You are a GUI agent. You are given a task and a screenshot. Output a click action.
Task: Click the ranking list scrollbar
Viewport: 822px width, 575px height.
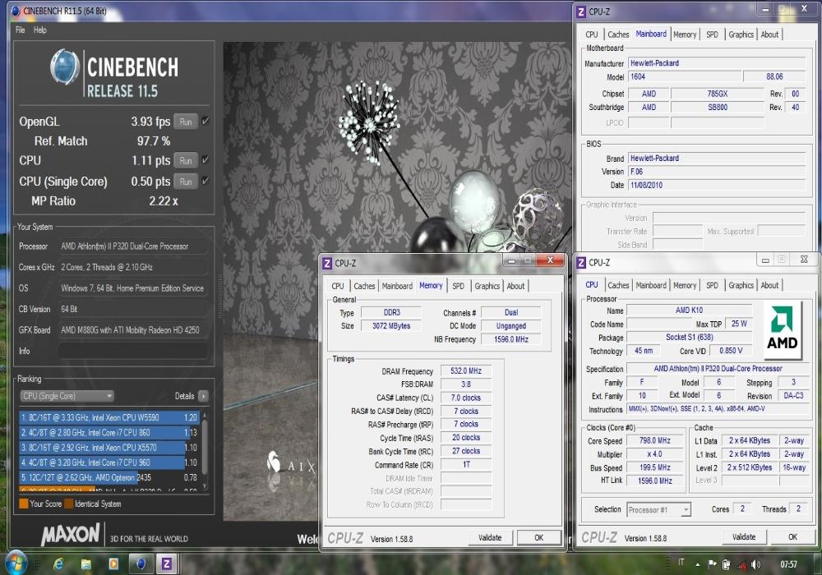(x=205, y=450)
